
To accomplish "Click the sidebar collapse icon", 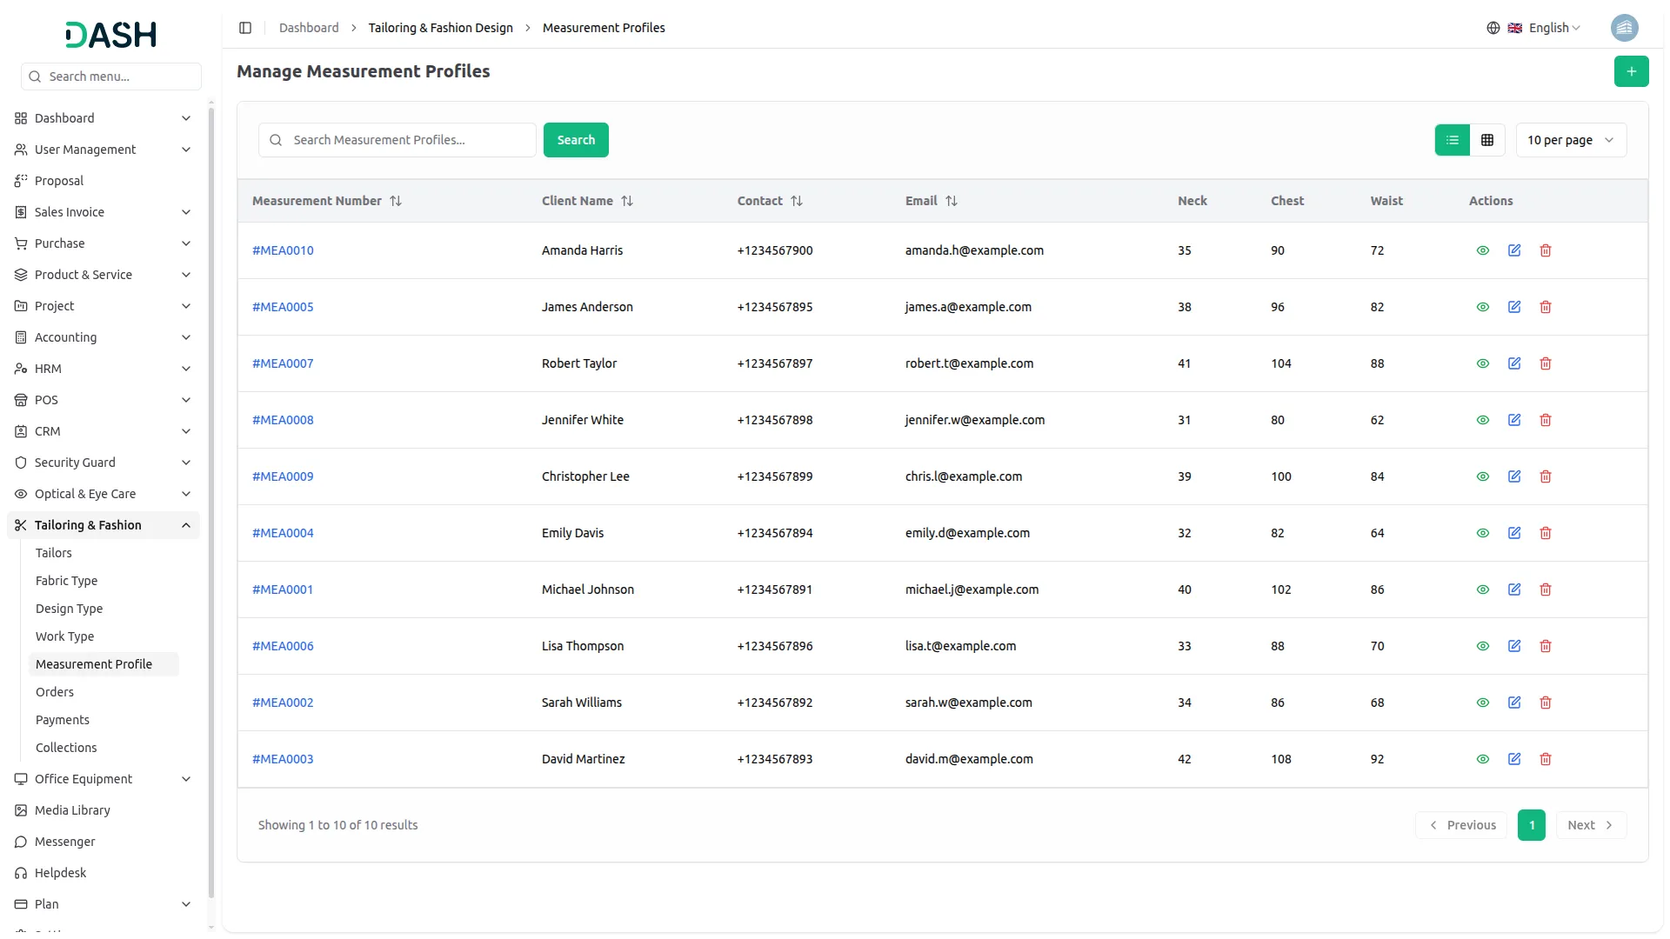I will pyautogui.click(x=245, y=28).
